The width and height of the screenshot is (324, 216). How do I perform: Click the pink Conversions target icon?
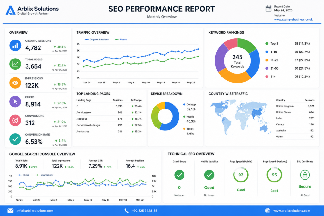click(x=15, y=120)
